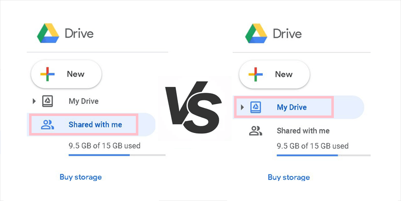Screen dimensions: 401x201
Task: Click the grey My Drive icon, left panel
Action: (x=47, y=101)
